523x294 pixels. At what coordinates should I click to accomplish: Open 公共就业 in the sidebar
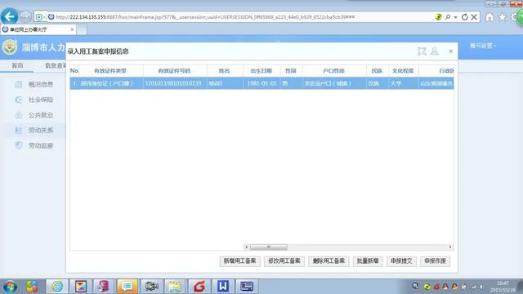click(x=41, y=115)
